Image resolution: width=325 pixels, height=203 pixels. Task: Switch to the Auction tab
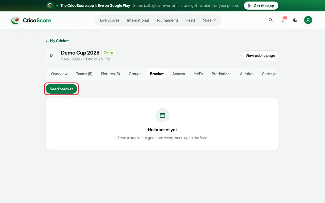tap(247, 74)
